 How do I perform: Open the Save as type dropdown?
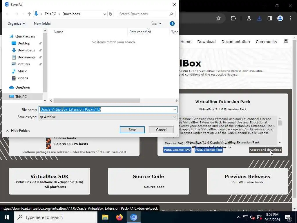coord(108,117)
